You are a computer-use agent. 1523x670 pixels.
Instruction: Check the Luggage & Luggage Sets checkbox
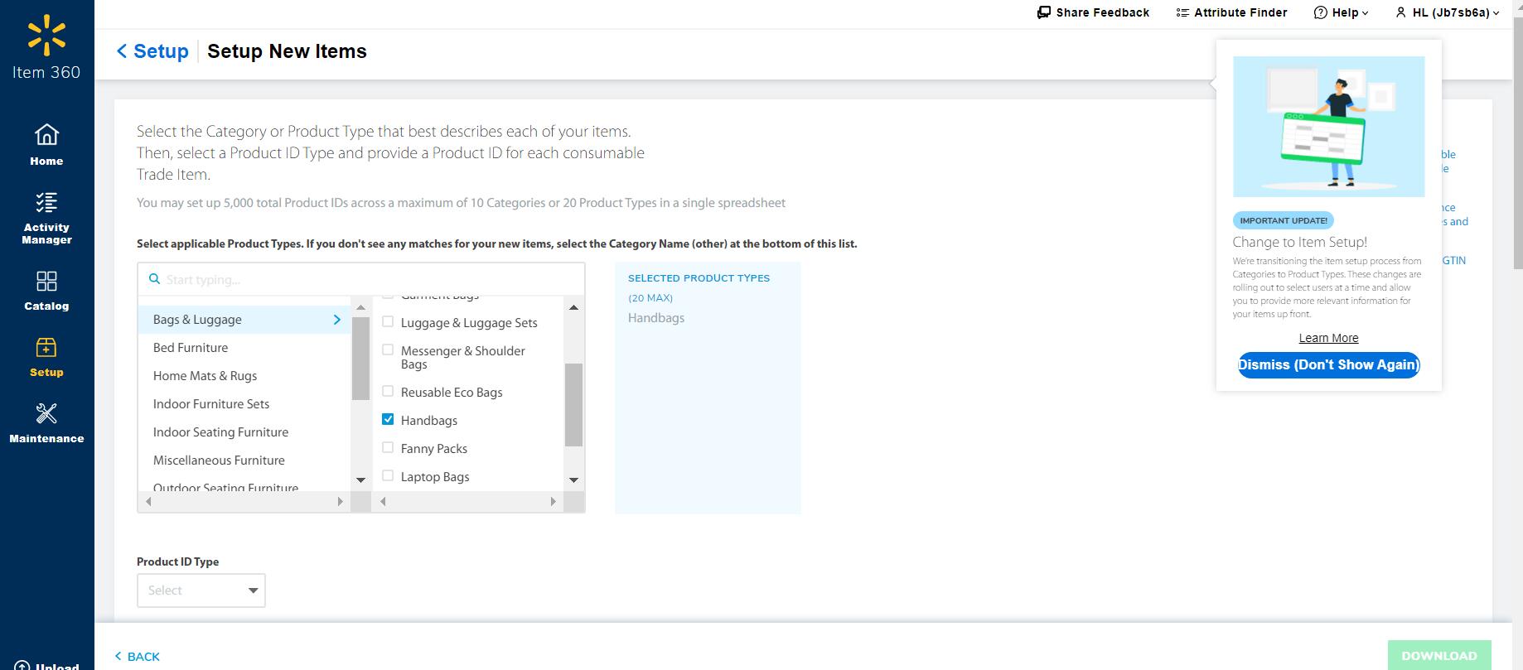[x=388, y=321]
